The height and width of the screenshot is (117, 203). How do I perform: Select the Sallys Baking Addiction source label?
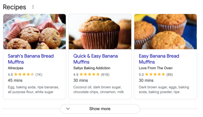tap(92, 68)
